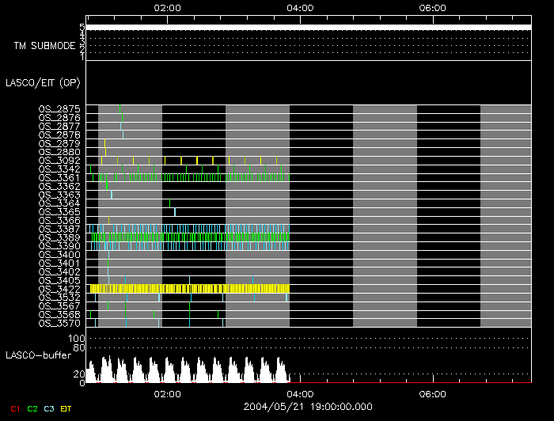Select the green C2 legend entry
This screenshot has width=554, height=421.
[x=32, y=408]
